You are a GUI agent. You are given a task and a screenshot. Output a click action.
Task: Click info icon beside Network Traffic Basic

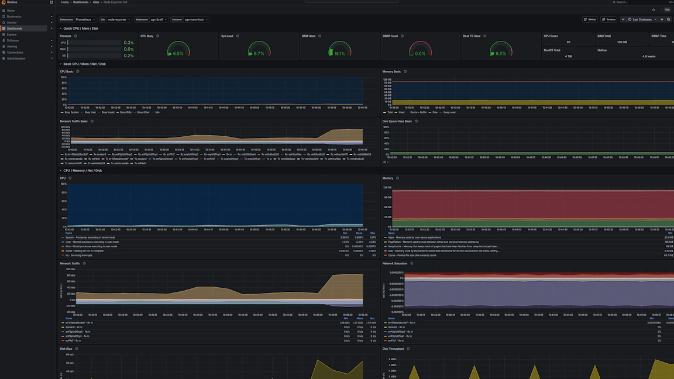click(92, 122)
